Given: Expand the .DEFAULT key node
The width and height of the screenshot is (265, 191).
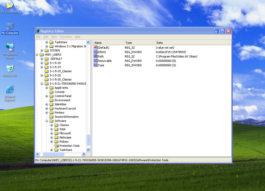Looking at the screenshot, I should pos(42,59).
